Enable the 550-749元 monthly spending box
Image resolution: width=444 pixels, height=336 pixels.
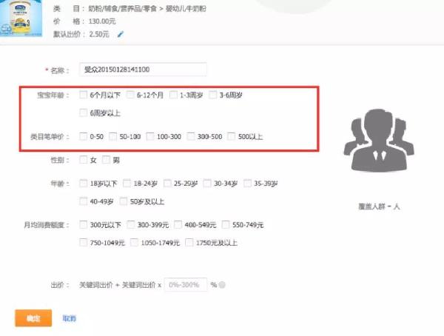click(226, 225)
